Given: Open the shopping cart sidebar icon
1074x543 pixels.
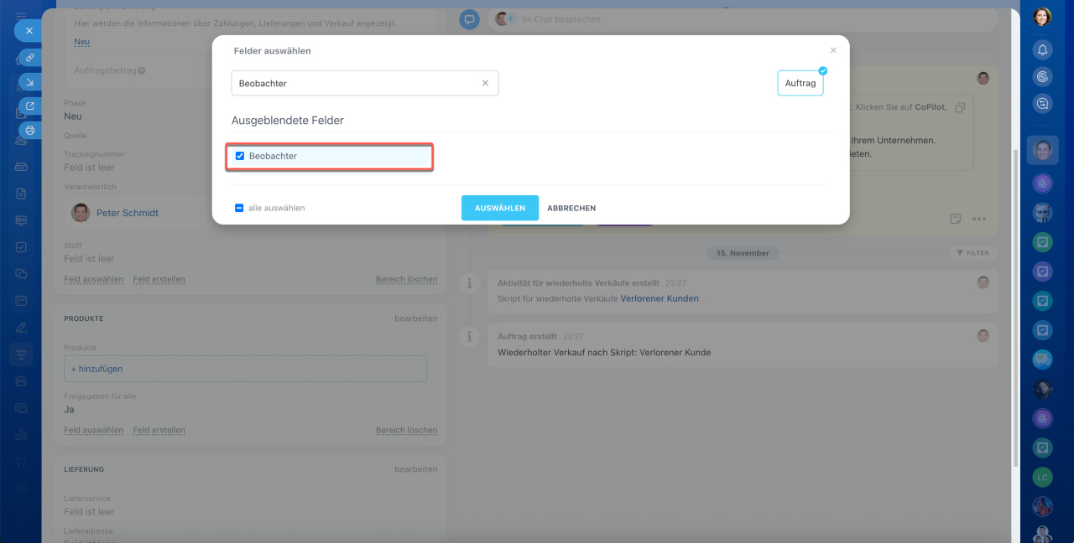Looking at the screenshot, I should [21, 462].
